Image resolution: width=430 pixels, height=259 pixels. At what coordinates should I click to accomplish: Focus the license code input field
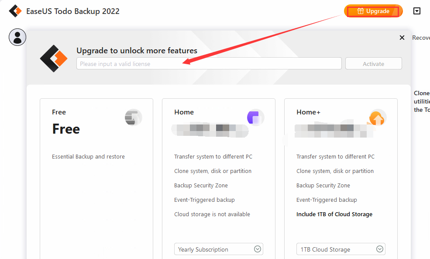click(209, 64)
